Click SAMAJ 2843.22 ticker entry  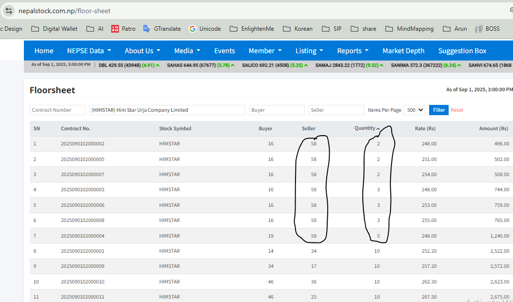(x=349, y=65)
